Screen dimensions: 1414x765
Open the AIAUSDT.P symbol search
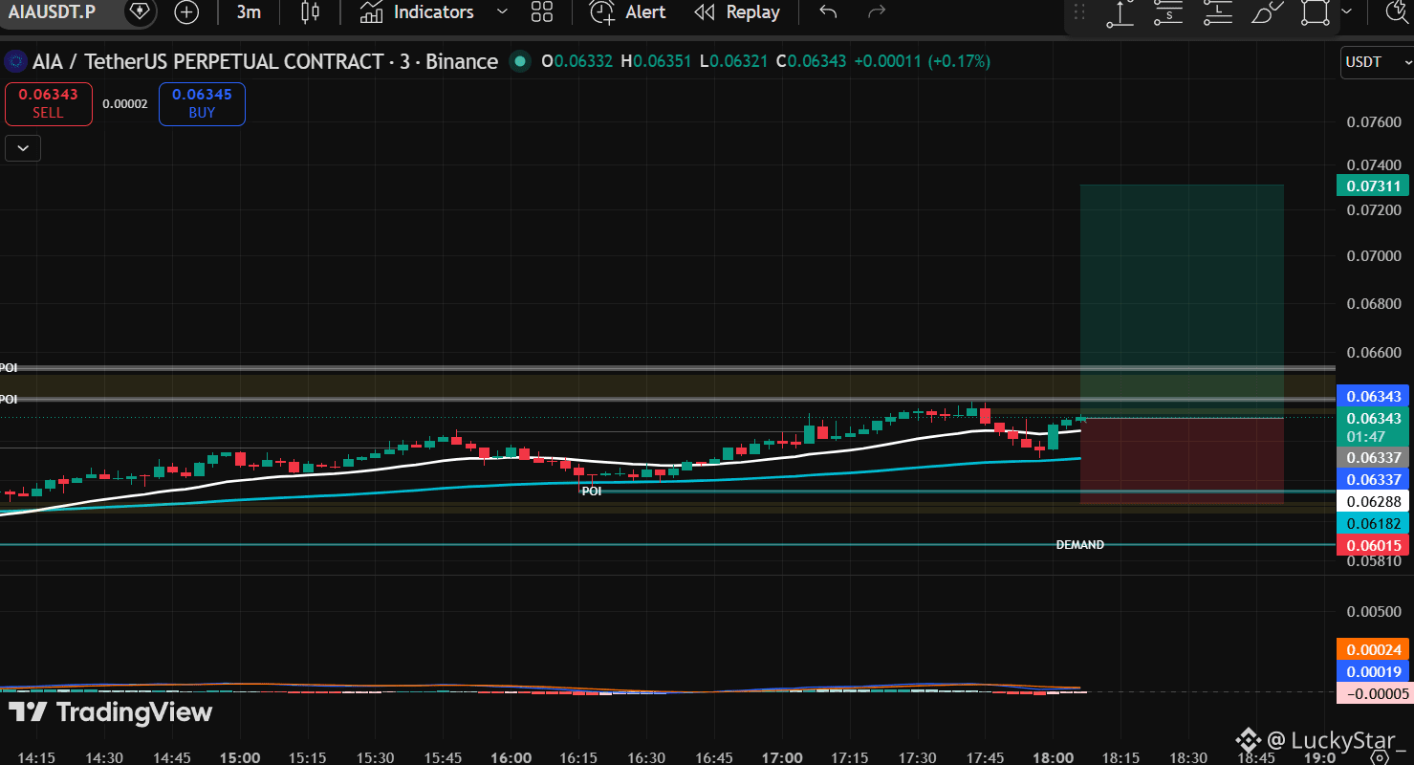53,11
